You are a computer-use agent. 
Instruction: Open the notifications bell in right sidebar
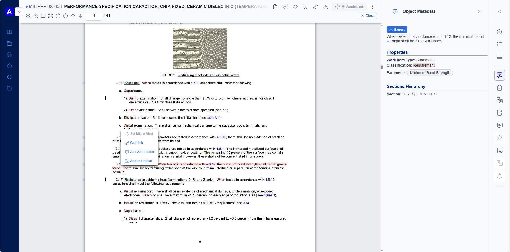tap(500, 176)
